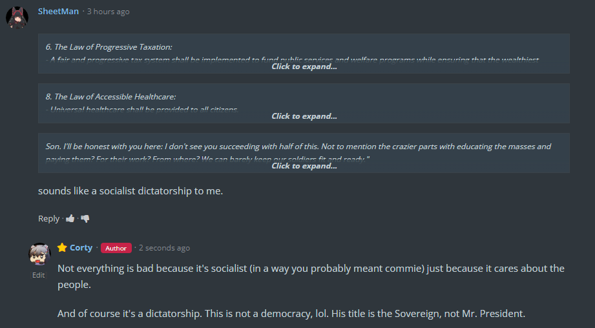Reply to SheetMan's comment
The image size is (595, 328).
48,219
